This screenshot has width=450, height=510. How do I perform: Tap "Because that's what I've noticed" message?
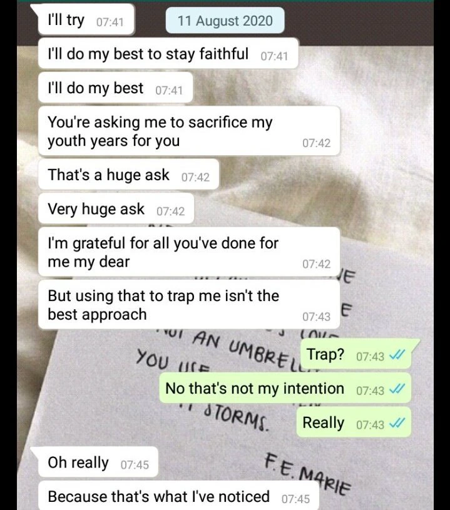pyautogui.click(x=178, y=496)
